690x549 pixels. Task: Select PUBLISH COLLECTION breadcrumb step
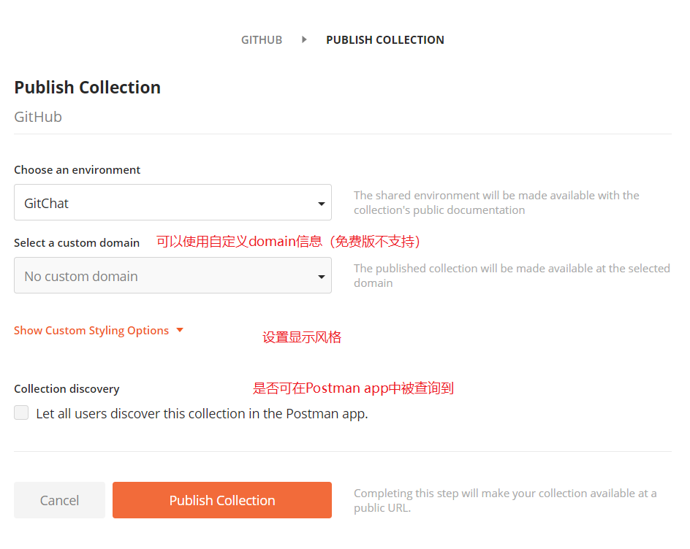click(x=385, y=40)
